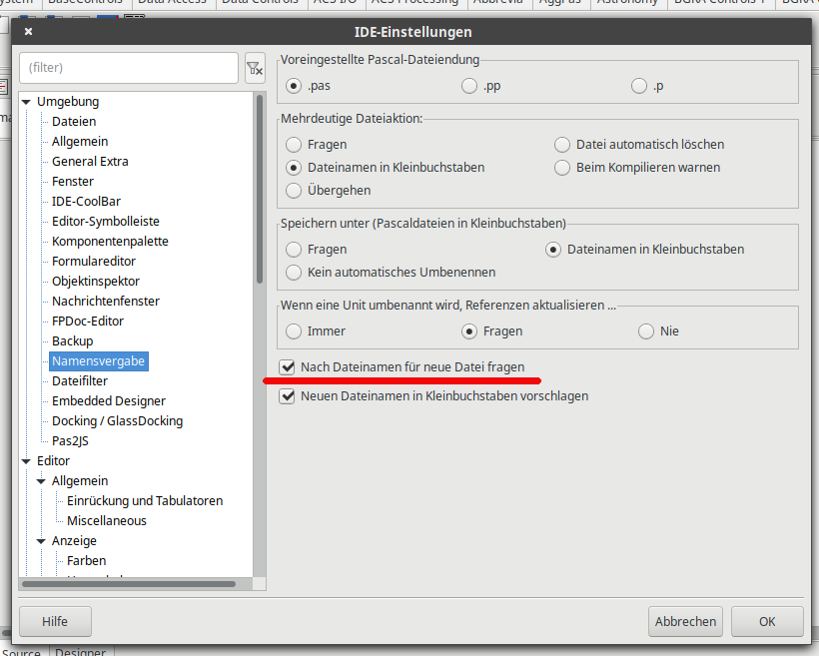Viewport: 819px width, 656px height.
Task: Click into the filter search field
Action: (x=128, y=68)
